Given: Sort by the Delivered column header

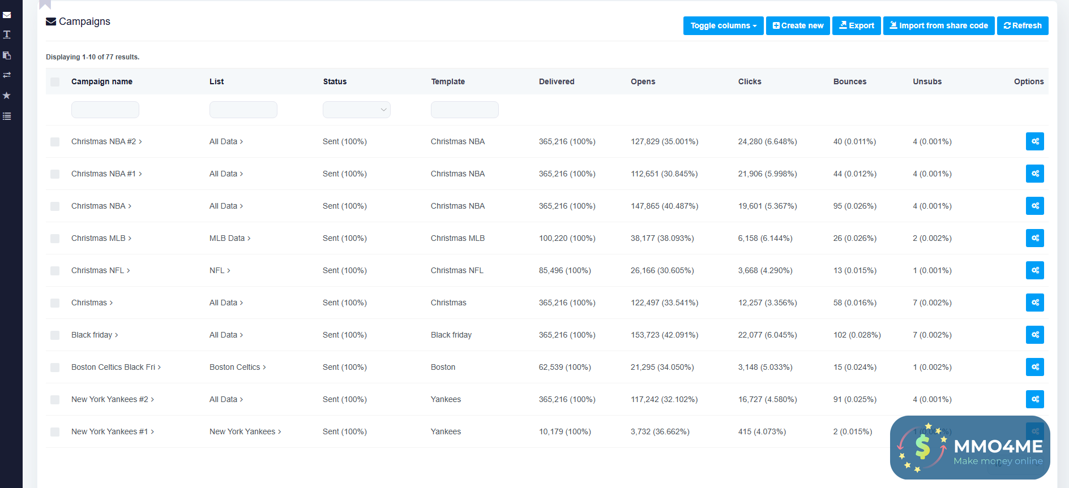Looking at the screenshot, I should coord(556,81).
